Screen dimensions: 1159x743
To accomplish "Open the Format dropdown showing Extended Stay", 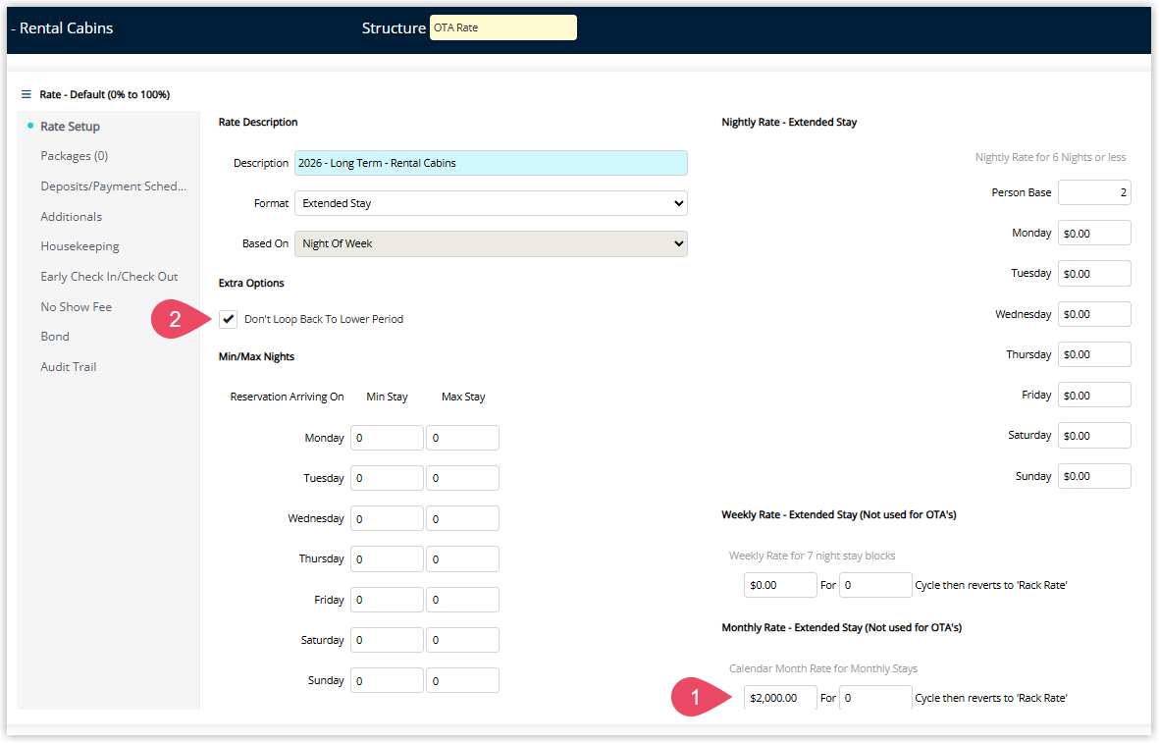I will pos(491,203).
